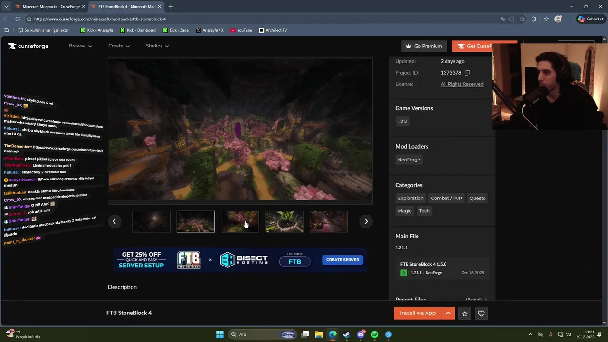Viewport: 608px width, 342px height.
Task: Show hidden system tray icons
Action: pos(530,334)
